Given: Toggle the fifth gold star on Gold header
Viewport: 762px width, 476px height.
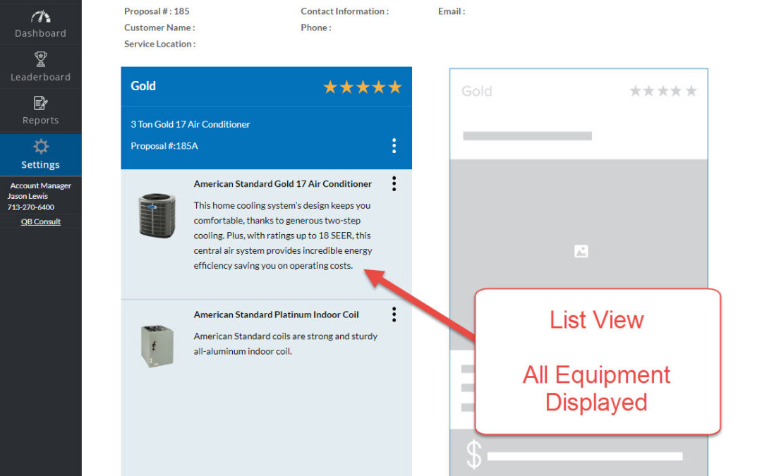Looking at the screenshot, I should click(394, 87).
